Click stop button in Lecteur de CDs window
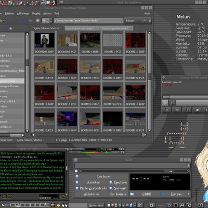The width and height of the screenshot is (208, 208). 197,110
